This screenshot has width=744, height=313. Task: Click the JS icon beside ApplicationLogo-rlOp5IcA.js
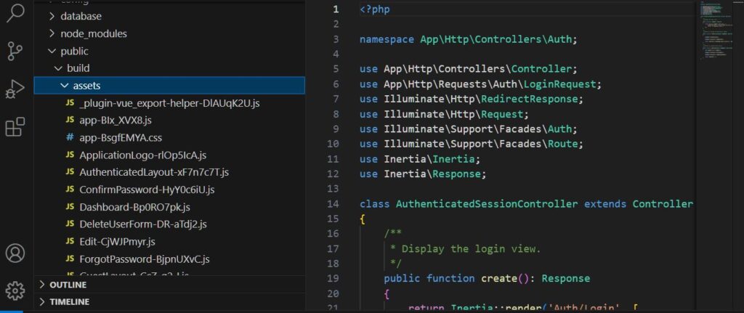[x=70, y=155]
